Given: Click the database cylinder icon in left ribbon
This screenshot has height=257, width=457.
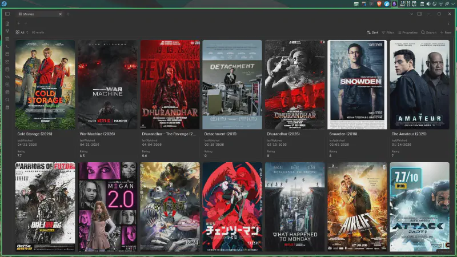Looking at the screenshot, I should [x=7, y=69].
